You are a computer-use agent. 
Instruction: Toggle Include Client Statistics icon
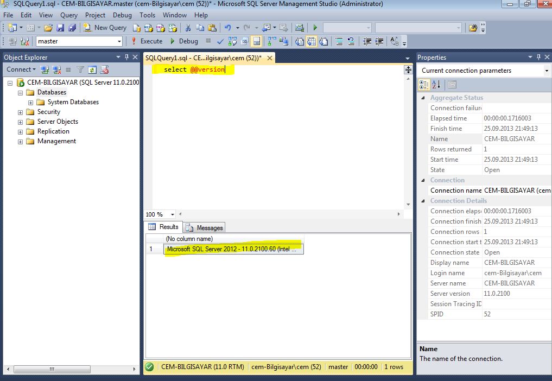point(284,42)
